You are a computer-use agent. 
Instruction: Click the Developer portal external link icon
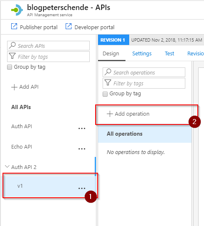(x=69, y=26)
